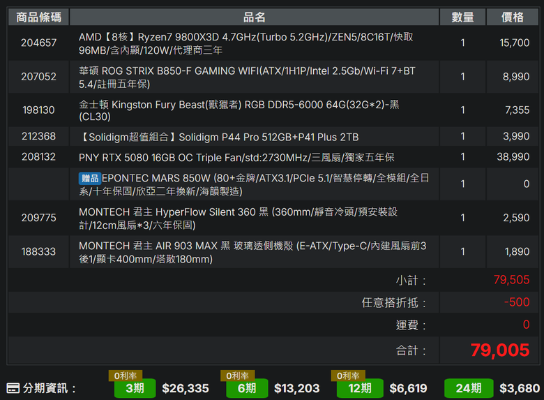Click the quantity of the RTX 5080 row

pos(462,156)
